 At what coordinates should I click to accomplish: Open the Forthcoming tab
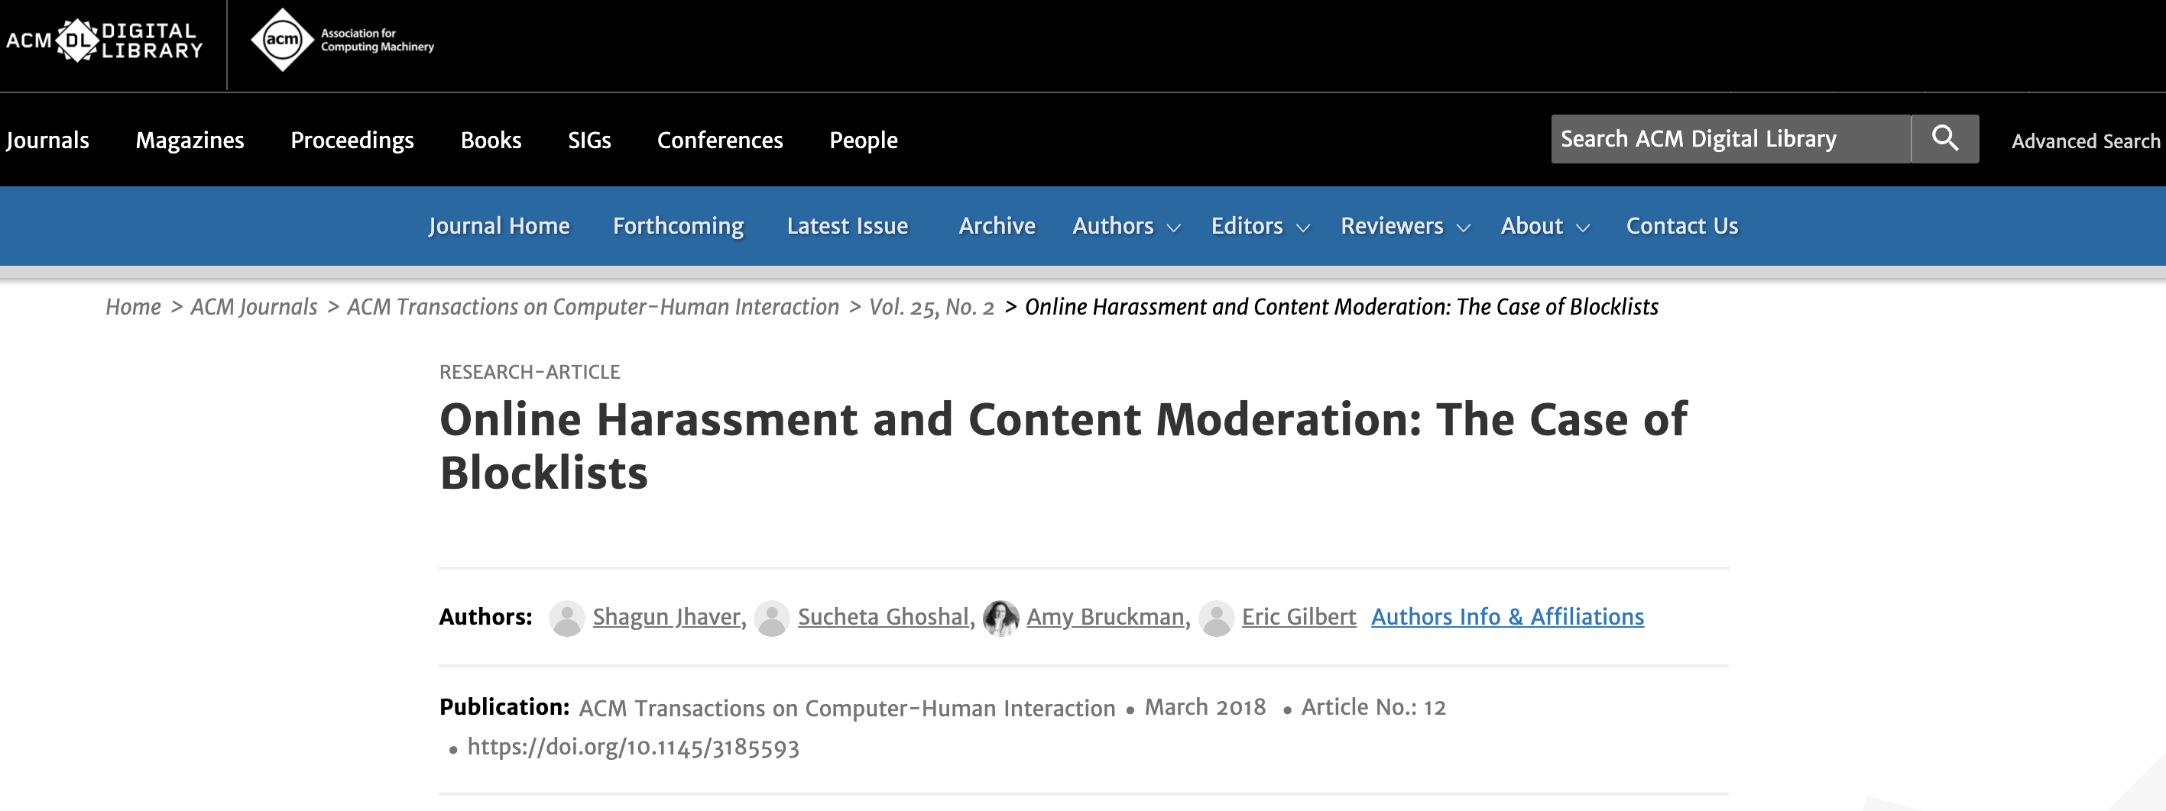point(678,225)
